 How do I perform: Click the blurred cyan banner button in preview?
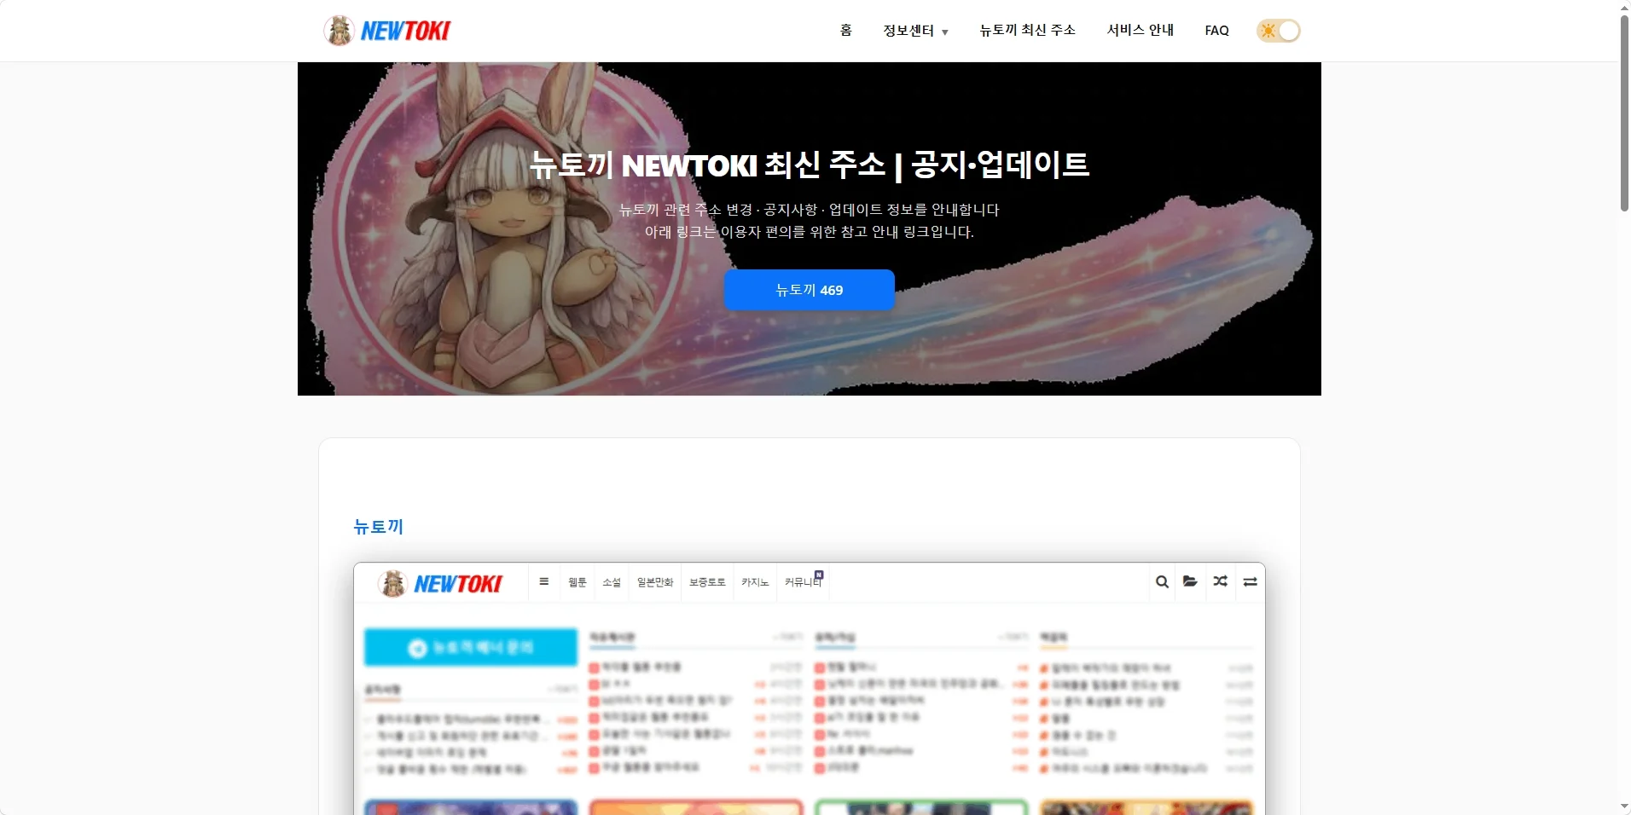coord(471,648)
